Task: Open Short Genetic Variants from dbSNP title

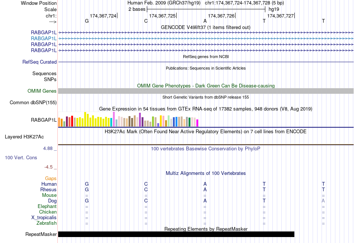Action: 206,97
